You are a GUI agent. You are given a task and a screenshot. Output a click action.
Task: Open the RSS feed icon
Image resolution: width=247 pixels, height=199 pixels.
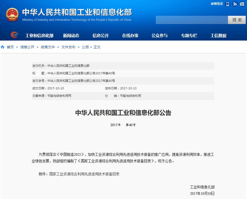click(x=235, y=4)
